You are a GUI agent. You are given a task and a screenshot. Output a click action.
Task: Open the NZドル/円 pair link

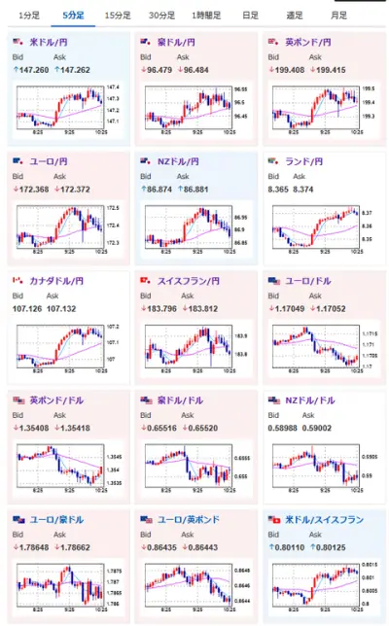coord(178,161)
